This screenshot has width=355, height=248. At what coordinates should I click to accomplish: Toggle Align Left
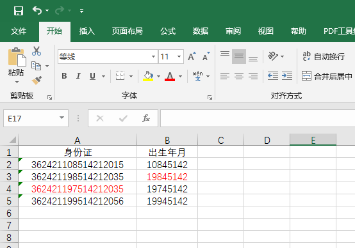pos(225,76)
